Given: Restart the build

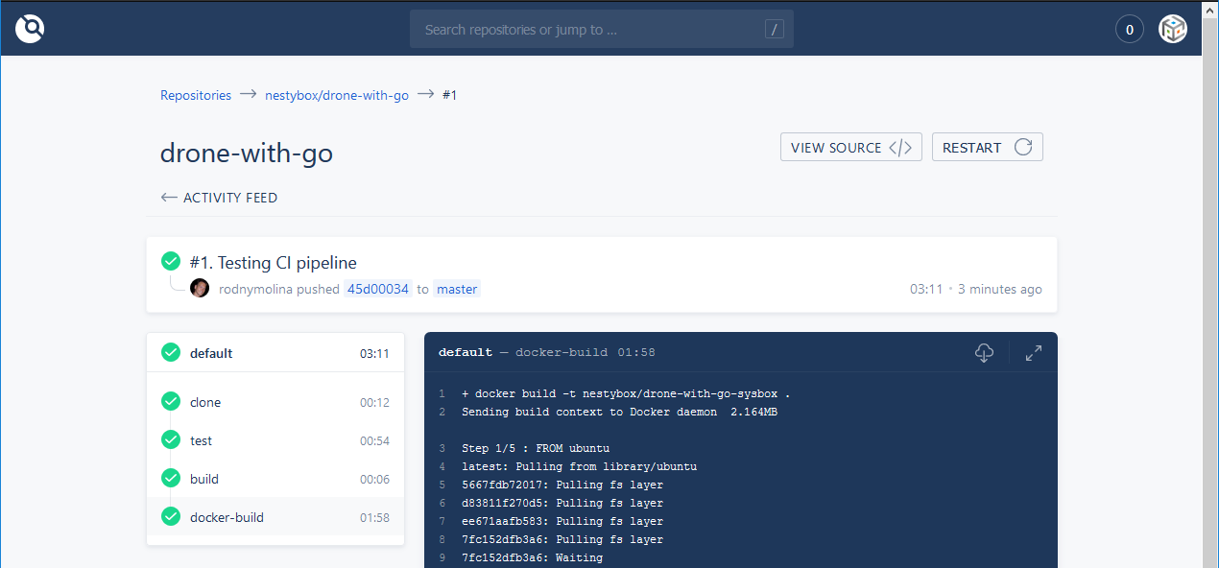Looking at the screenshot, I should click(x=987, y=147).
